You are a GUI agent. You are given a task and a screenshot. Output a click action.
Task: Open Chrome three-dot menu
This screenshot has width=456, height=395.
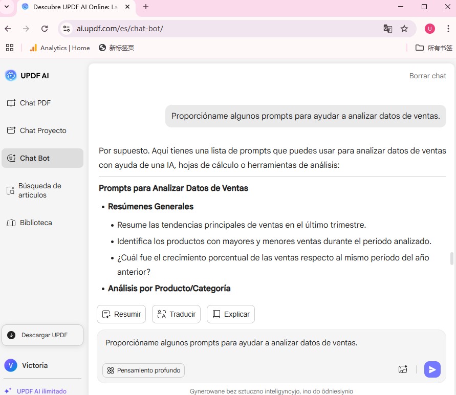(x=448, y=29)
